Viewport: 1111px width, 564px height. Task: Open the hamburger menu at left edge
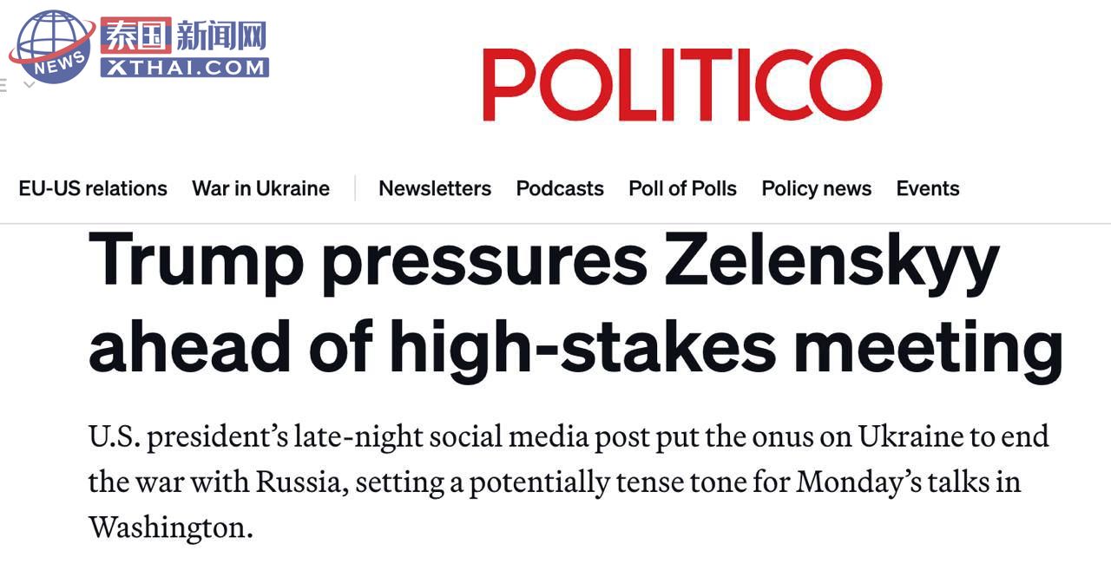pos(3,85)
